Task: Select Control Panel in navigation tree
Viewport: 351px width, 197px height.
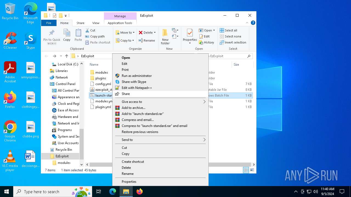Action: 65,84
